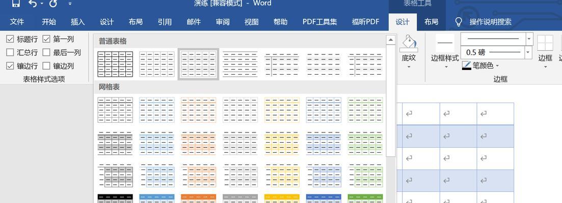The image size is (562, 203).
Task: Open the 帮助 tab
Action: coord(281,22)
